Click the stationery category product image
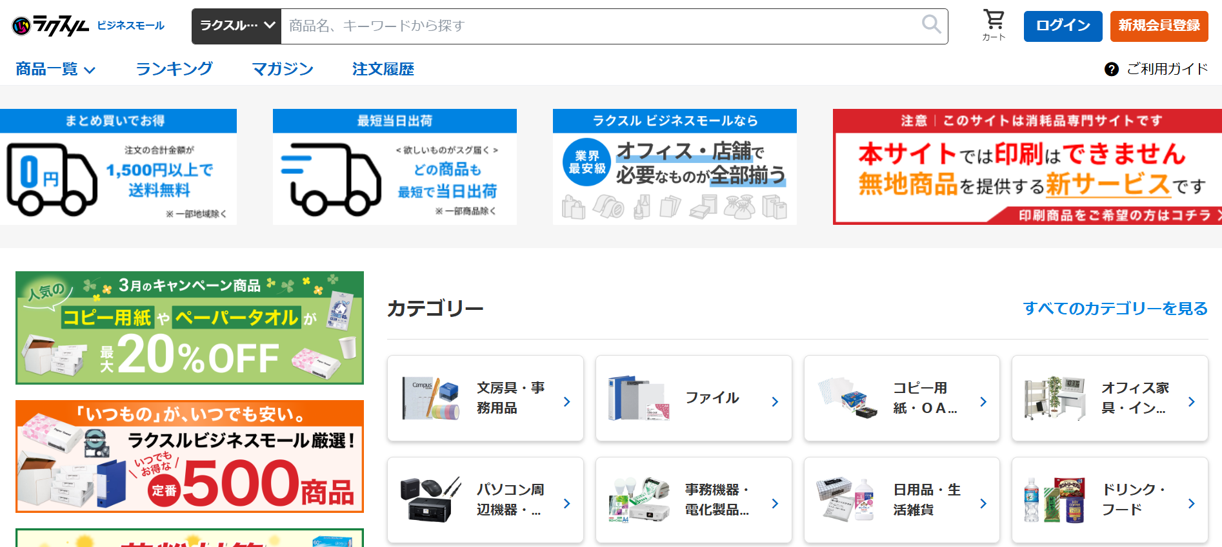The height and width of the screenshot is (547, 1222). pyautogui.click(x=430, y=399)
